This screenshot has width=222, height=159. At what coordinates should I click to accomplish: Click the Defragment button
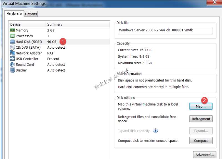click(201, 119)
